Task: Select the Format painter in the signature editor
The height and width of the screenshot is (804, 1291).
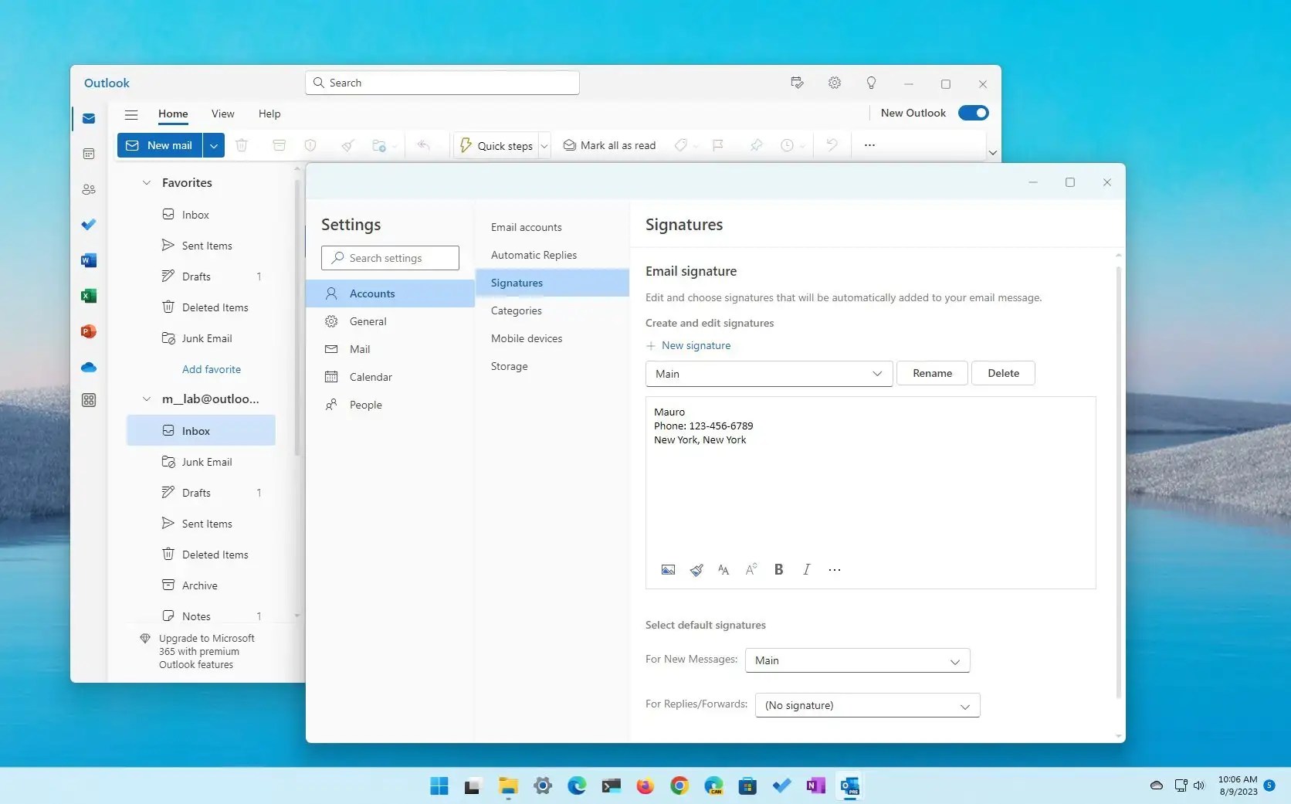Action: click(x=695, y=569)
